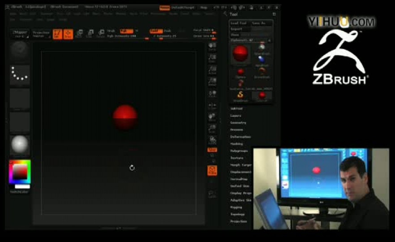The height and width of the screenshot is (242, 395).
Task: Expand the Morph Target subpalette
Action: pyautogui.click(x=241, y=165)
